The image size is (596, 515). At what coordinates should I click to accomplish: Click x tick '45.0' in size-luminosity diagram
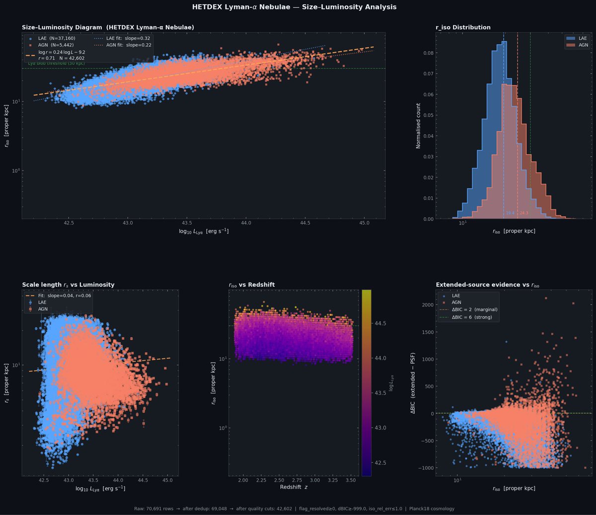pos(364,223)
